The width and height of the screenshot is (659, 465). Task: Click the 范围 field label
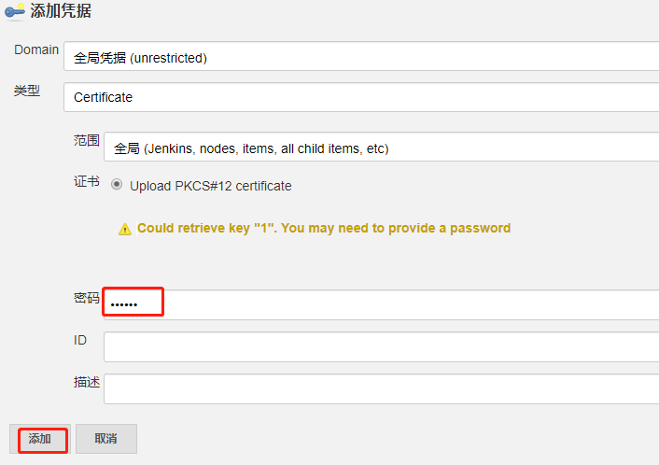87,140
